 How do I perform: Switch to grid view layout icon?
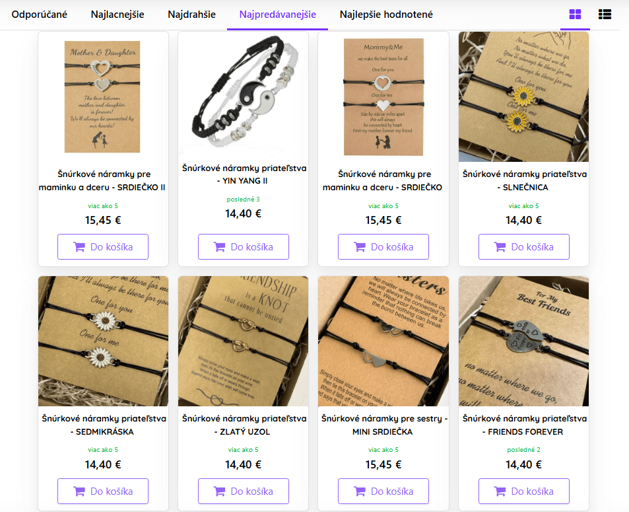tap(575, 15)
